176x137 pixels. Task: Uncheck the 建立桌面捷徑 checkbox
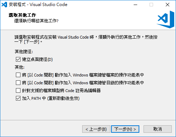click(x=18, y=59)
